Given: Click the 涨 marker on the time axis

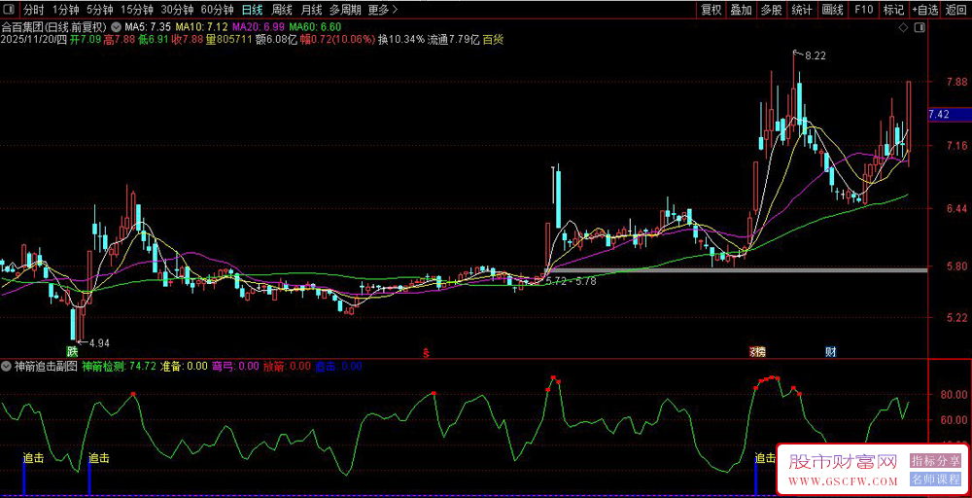Looking at the screenshot, I should (756, 350).
